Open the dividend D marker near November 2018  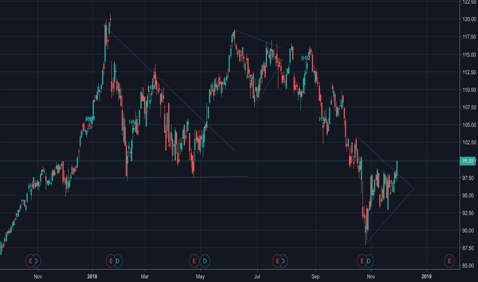point(369,261)
